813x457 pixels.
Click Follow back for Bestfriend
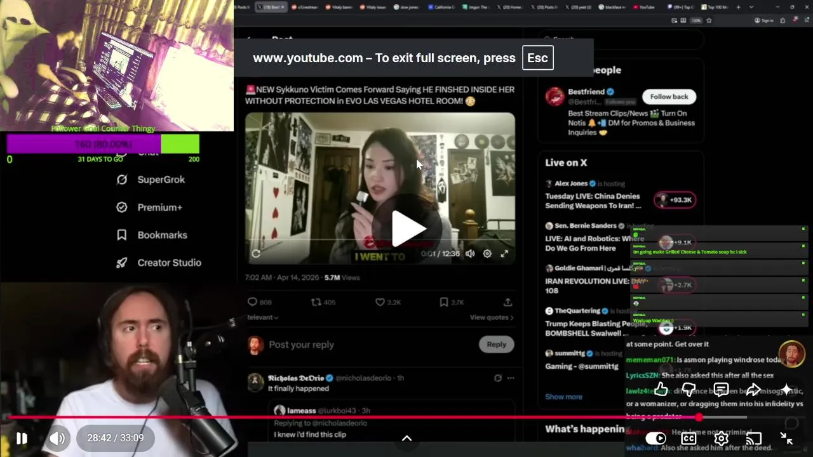pyautogui.click(x=669, y=96)
